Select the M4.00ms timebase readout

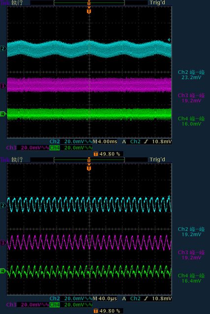coord(105,142)
